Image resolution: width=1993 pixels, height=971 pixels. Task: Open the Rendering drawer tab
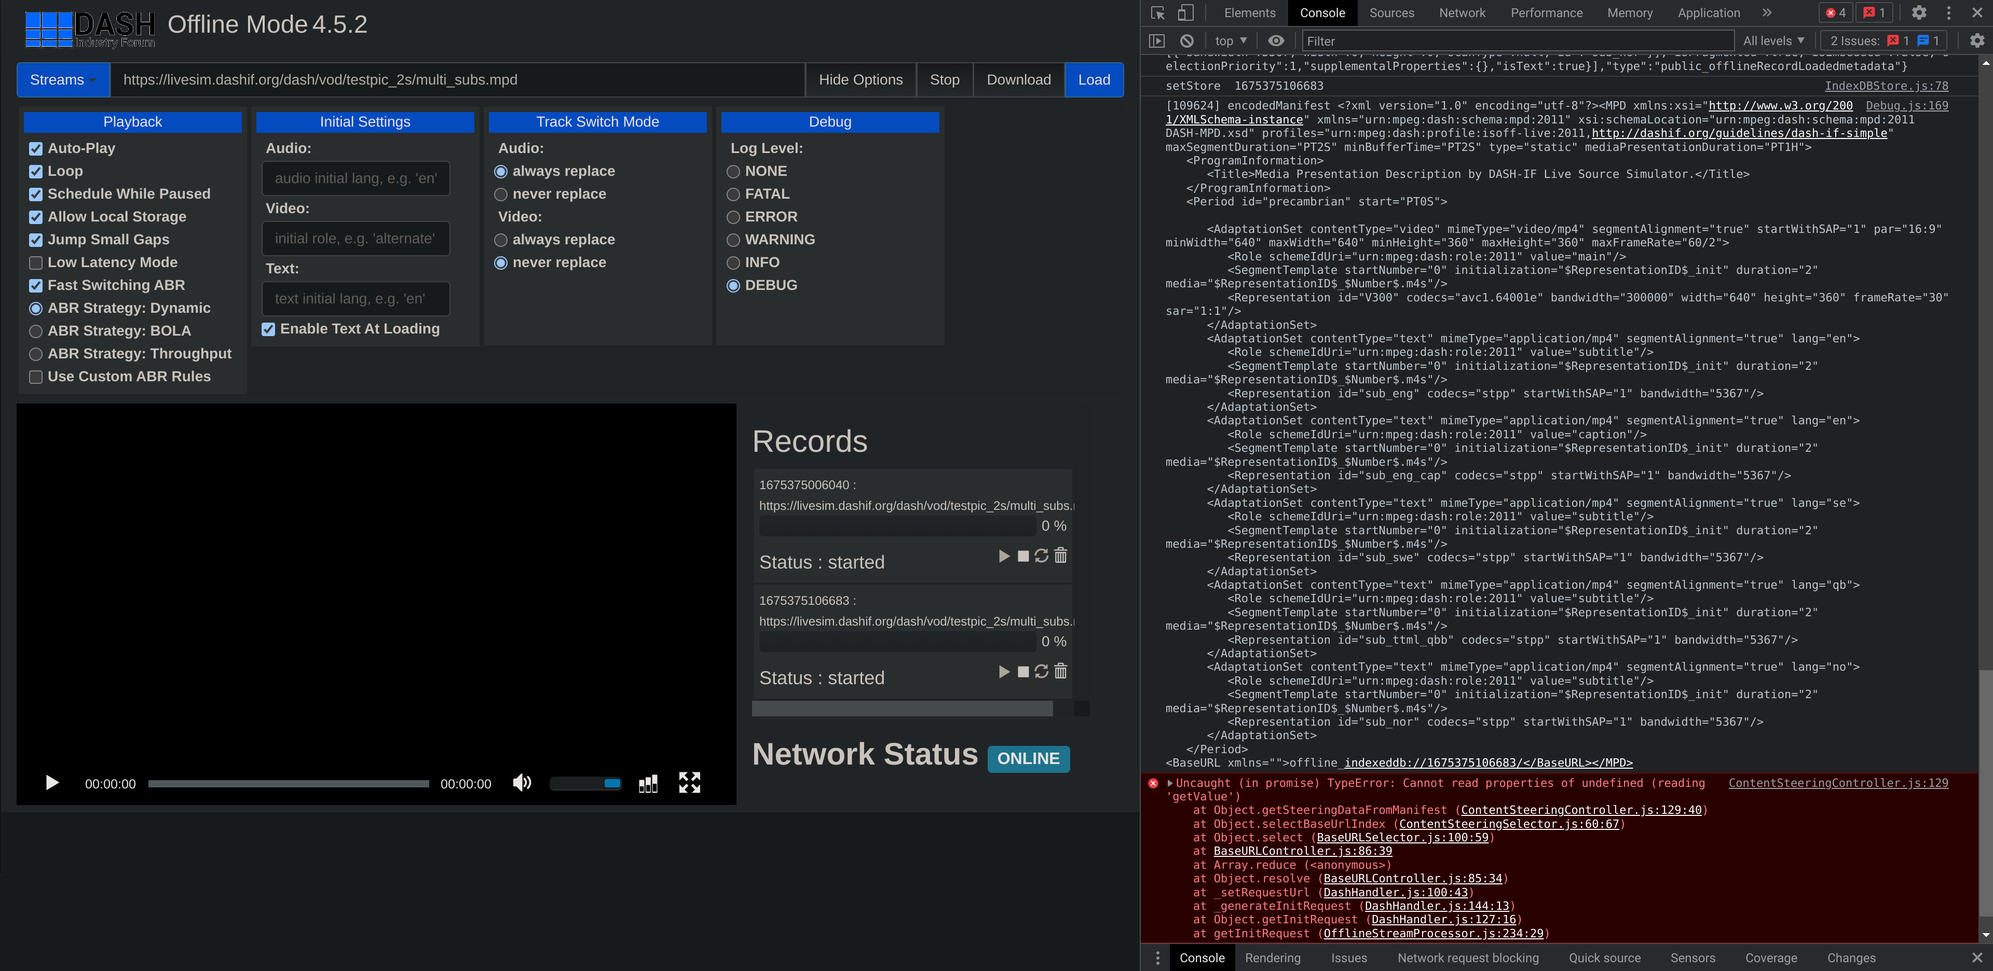pos(1272,958)
